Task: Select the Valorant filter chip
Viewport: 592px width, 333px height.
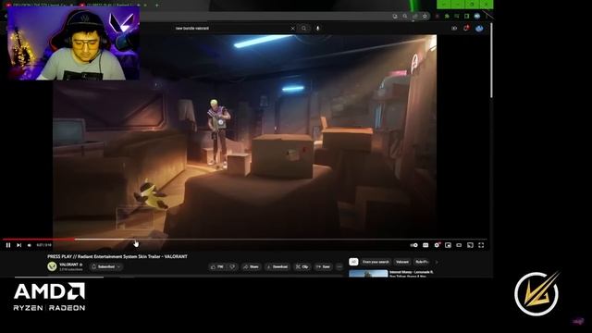Action: click(x=402, y=262)
